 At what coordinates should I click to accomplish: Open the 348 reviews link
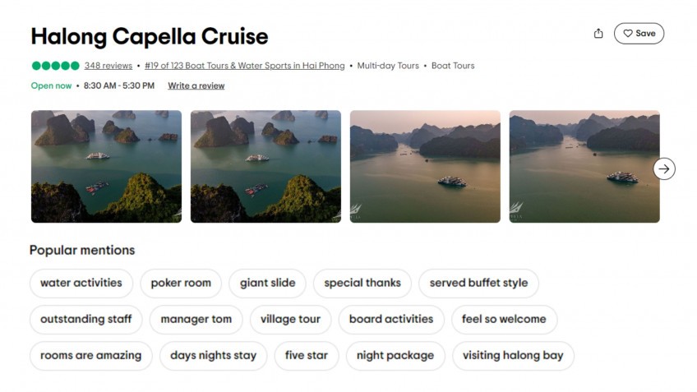point(108,66)
